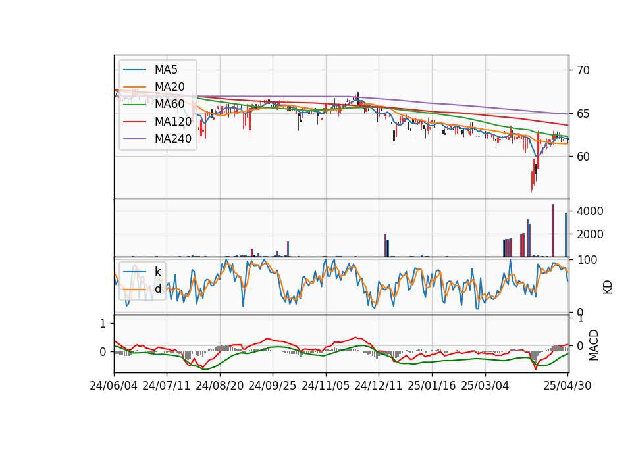Click the MA60 legend entry
This screenshot has width=632, height=454.
tap(154, 104)
